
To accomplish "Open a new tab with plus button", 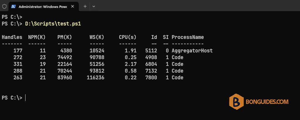I will 85,6.
